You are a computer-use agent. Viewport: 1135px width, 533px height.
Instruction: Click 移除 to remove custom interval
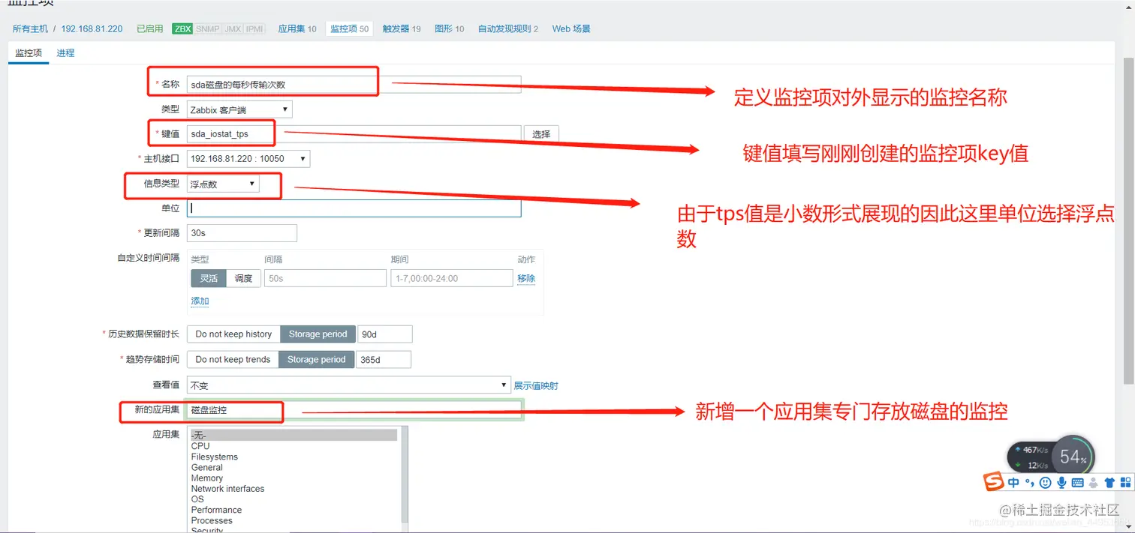click(x=526, y=278)
